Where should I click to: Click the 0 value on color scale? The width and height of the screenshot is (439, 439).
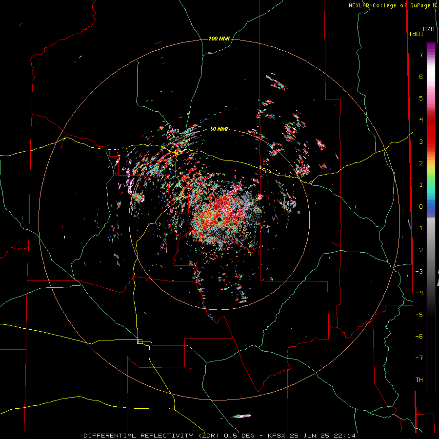[x=421, y=207]
